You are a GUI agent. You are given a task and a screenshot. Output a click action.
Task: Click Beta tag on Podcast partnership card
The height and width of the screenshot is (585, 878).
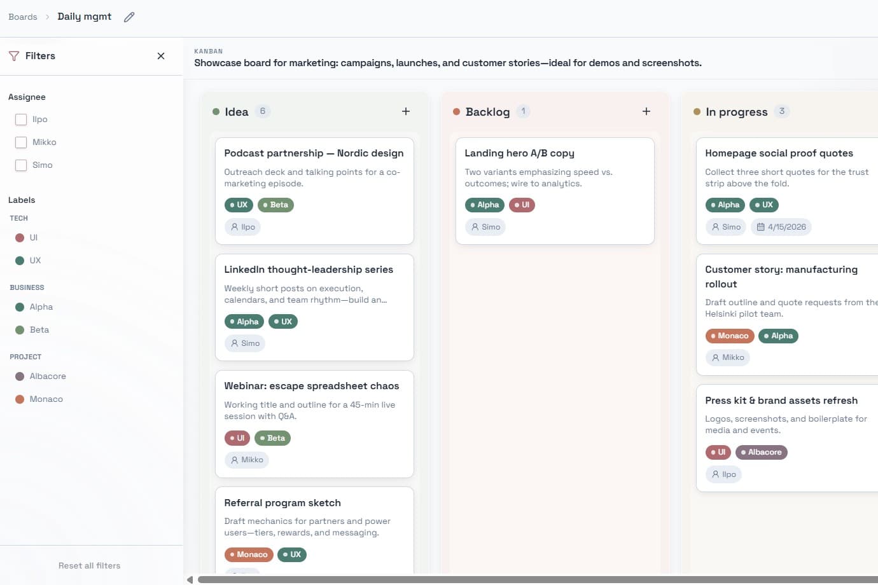[x=275, y=205]
